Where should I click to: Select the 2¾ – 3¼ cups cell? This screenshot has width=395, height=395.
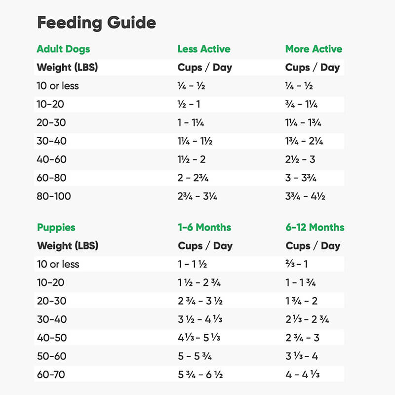click(197, 196)
